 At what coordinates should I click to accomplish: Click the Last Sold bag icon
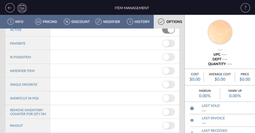pyautogui.click(x=192, y=108)
